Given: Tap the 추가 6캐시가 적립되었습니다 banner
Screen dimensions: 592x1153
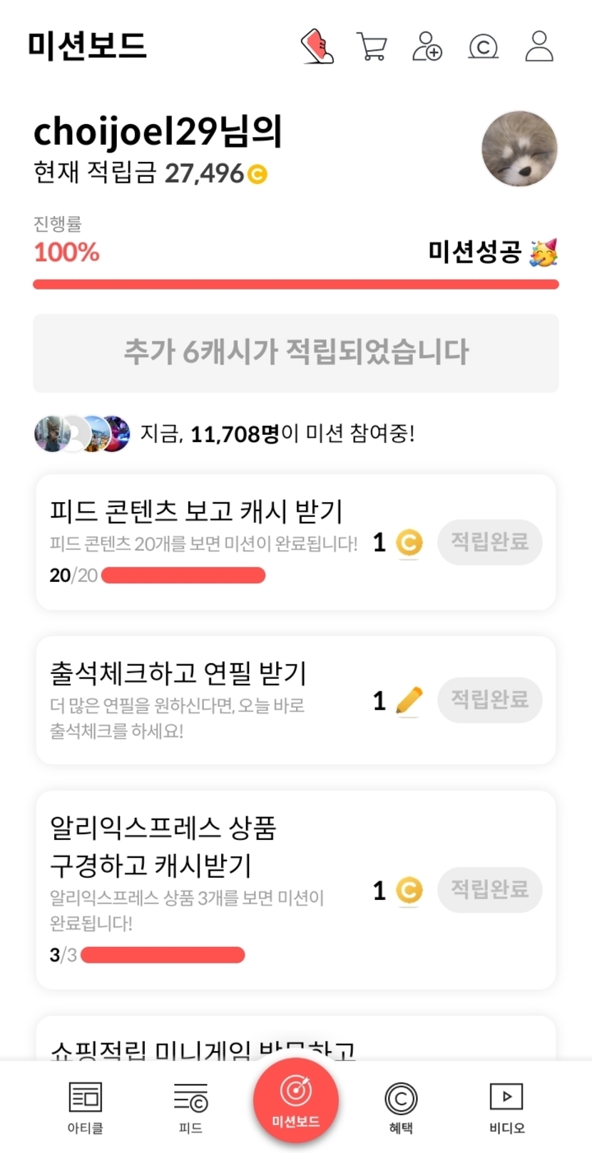Looking at the screenshot, I should click(x=296, y=353).
